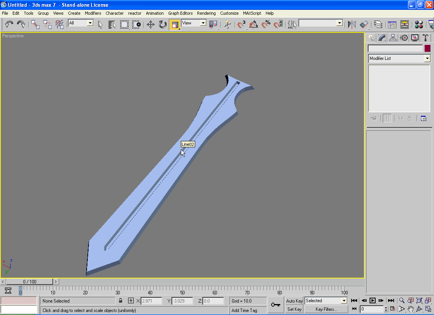Switch to the Utilities hammer tab

pos(425,38)
